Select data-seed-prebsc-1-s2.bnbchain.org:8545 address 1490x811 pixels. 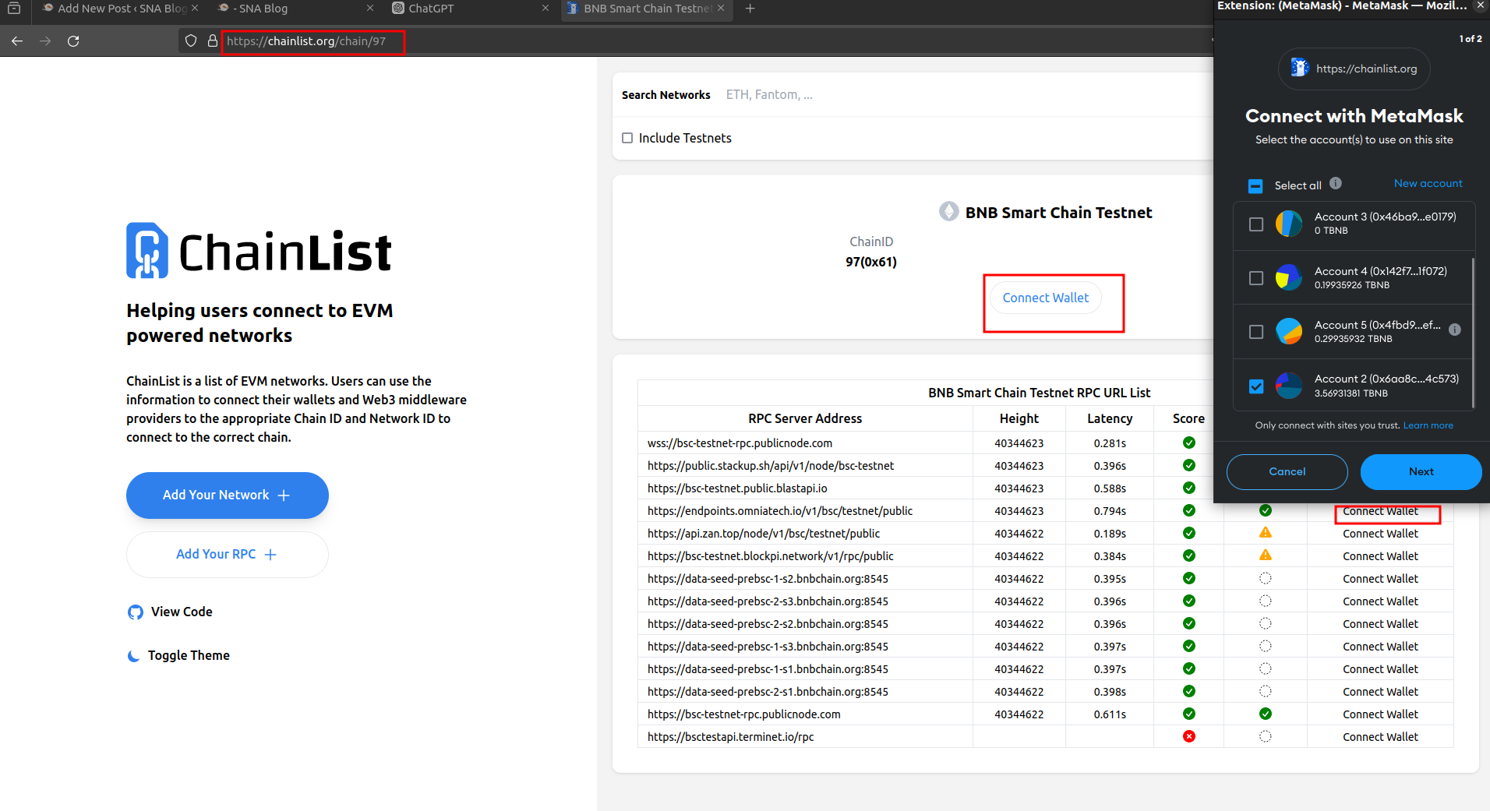coord(768,579)
